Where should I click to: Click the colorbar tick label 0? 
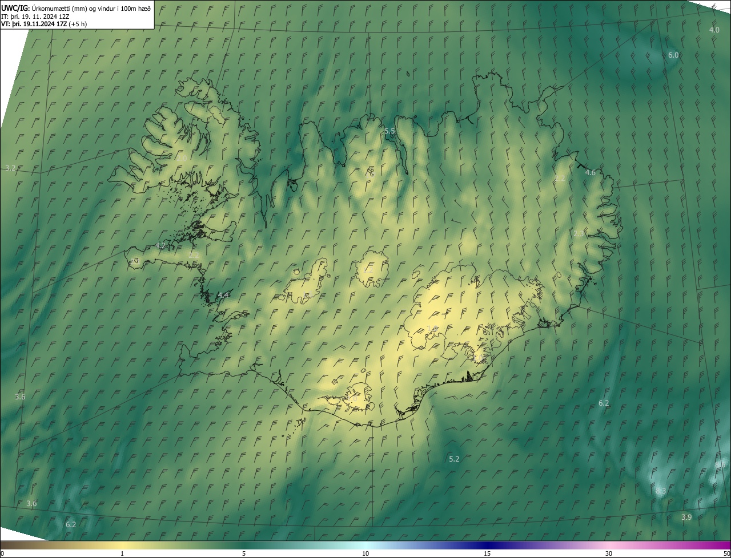tap(2, 553)
